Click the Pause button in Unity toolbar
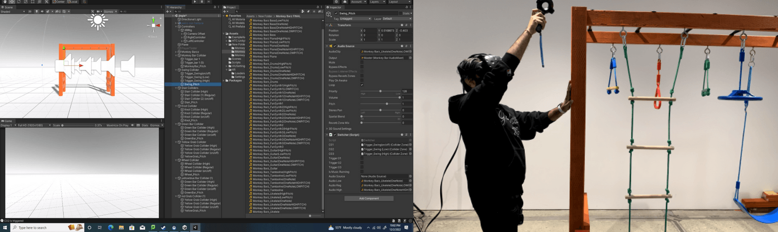This screenshot has height=232, width=778. click(202, 2)
